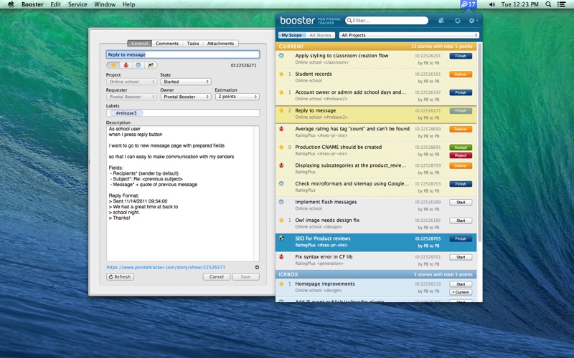Click the add new story icon in Booster header

click(x=441, y=21)
